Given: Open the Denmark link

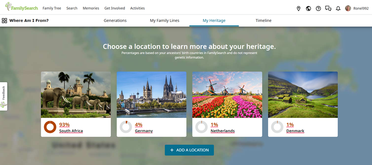Looking at the screenshot, I should 295,131.
